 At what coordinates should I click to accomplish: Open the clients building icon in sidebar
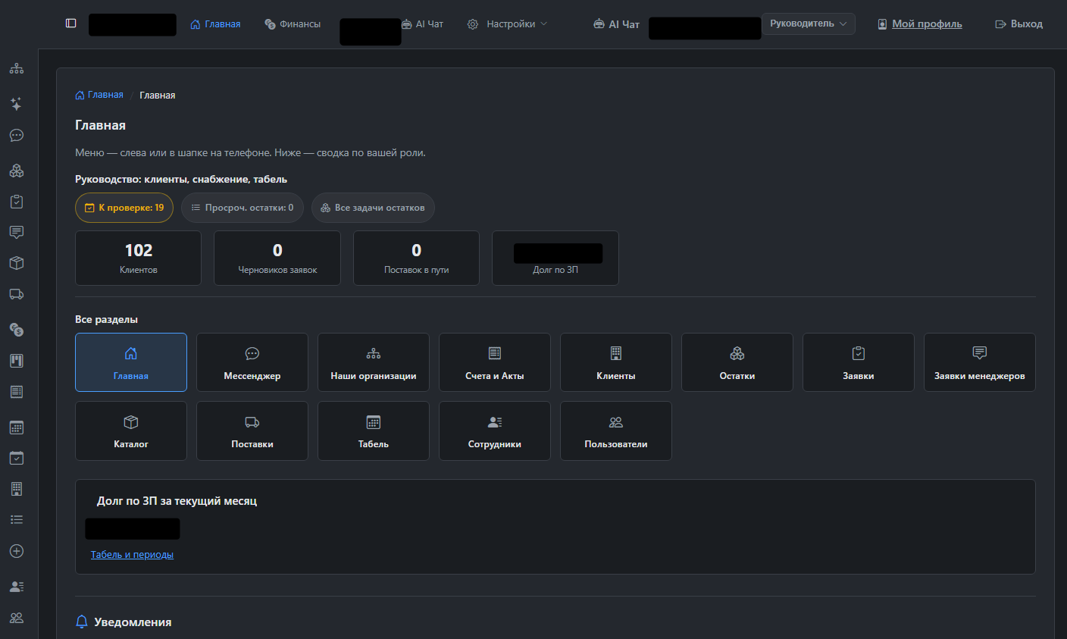point(17,489)
